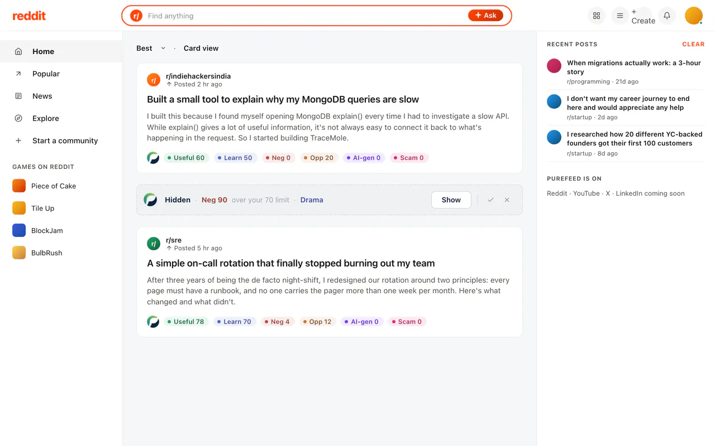This screenshot has width=715, height=446.
Task: Clear the recent posts list
Action: click(693, 44)
